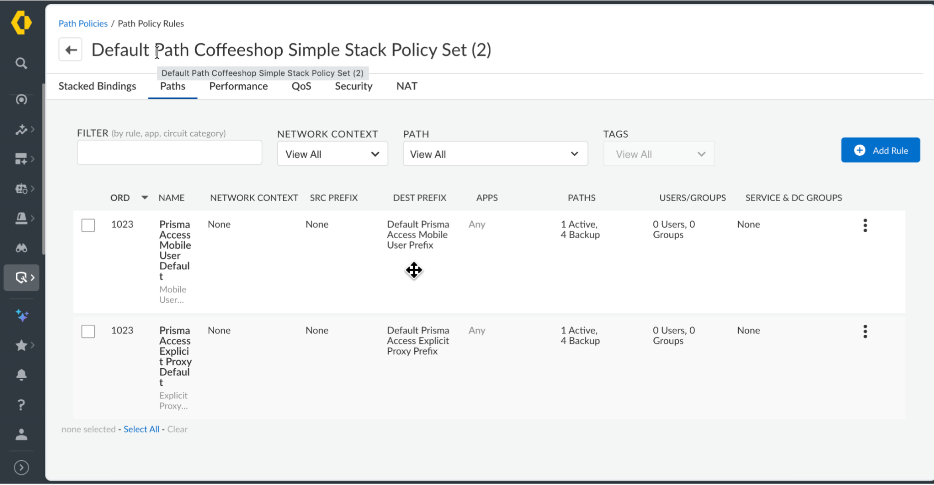The width and height of the screenshot is (934, 485).
Task: Open the question mark help icon
Action: point(21,405)
